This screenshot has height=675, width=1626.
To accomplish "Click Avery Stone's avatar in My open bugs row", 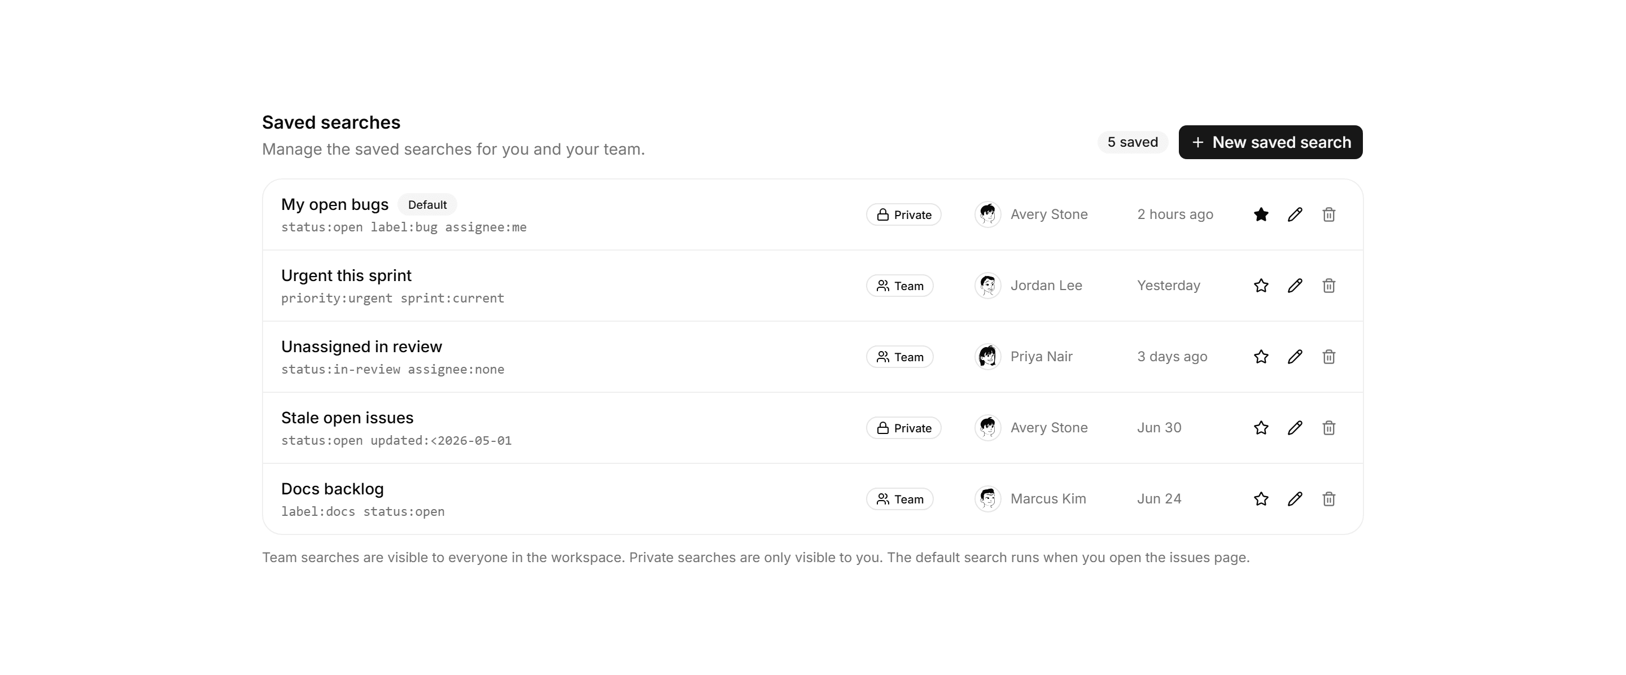I will pos(988,214).
